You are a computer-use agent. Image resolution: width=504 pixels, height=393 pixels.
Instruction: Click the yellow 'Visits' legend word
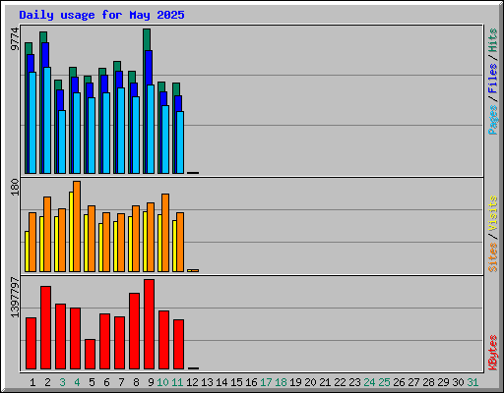492,214
